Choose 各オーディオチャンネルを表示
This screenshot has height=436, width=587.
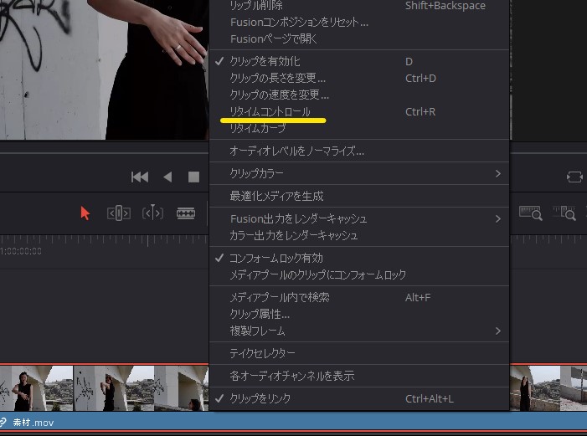click(x=359, y=376)
